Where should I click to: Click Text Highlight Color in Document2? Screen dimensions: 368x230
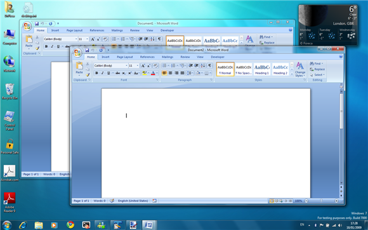click(x=144, y=73)
